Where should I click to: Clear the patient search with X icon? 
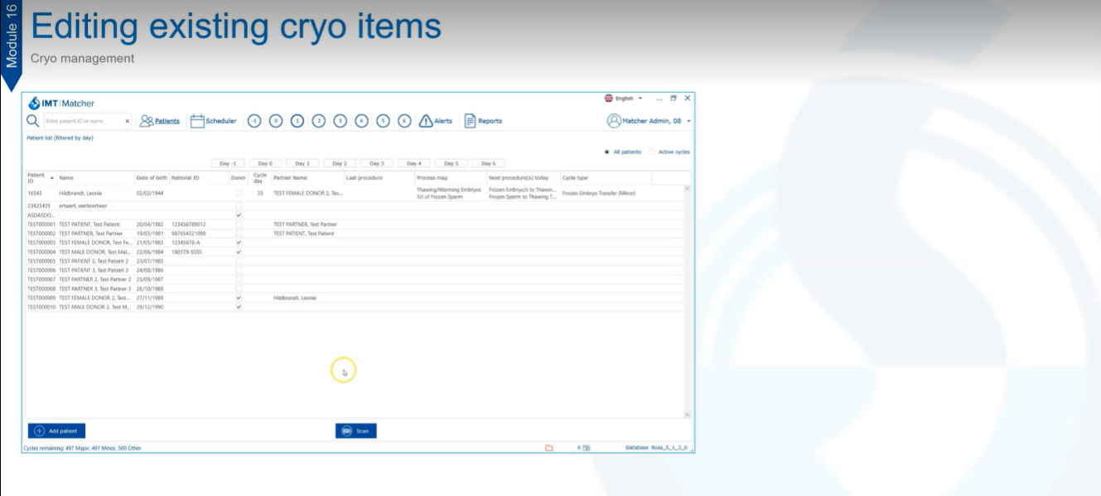point(128,121)
